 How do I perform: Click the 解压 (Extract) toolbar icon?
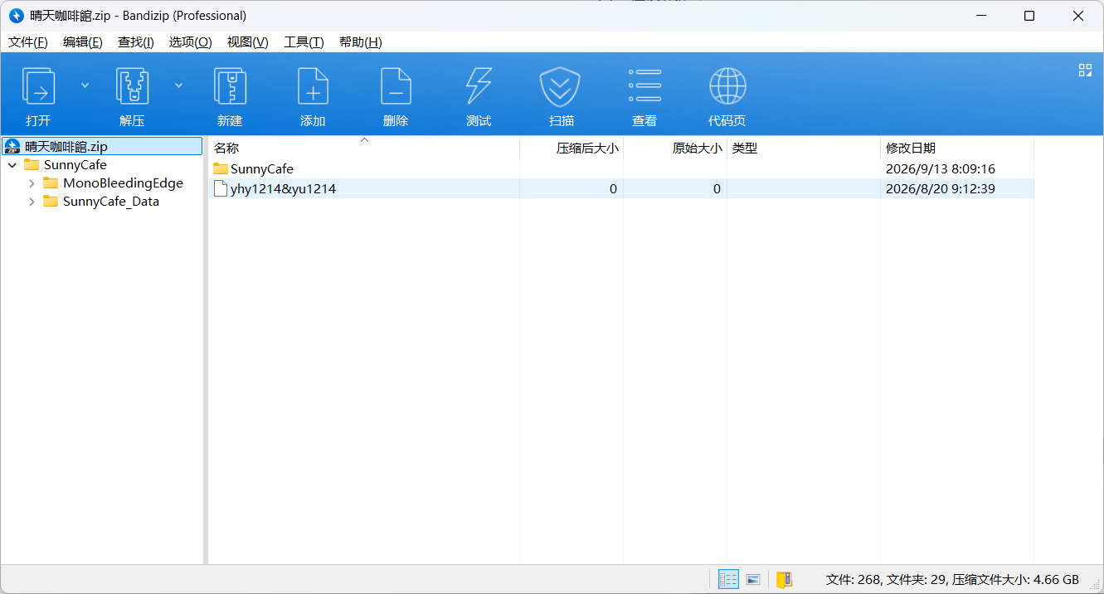pyautogui.click(x=132, y=86)
